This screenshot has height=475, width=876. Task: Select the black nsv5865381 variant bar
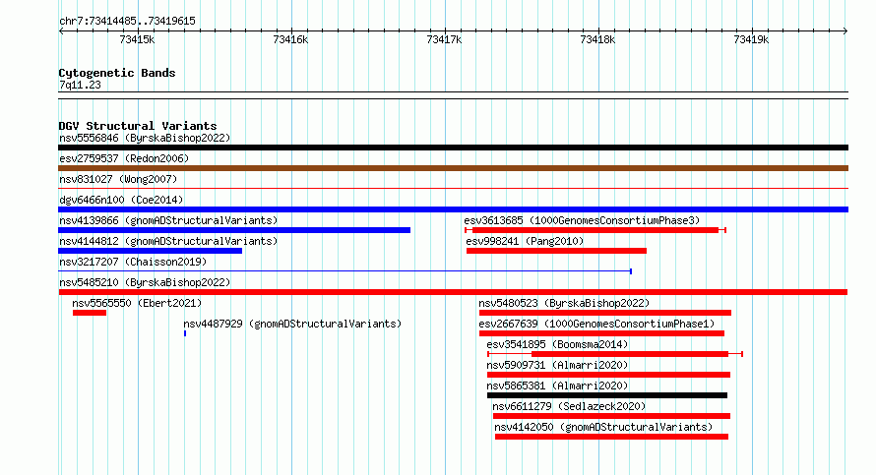coord(607,395)
